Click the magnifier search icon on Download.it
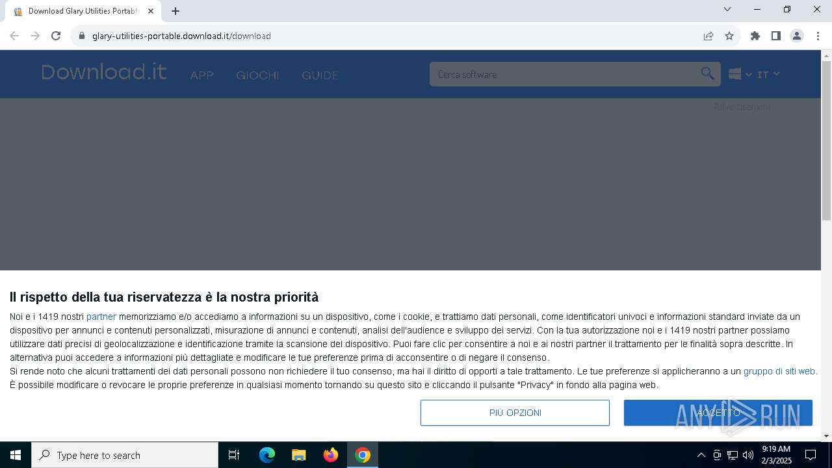832x468 pixels. 707,74
